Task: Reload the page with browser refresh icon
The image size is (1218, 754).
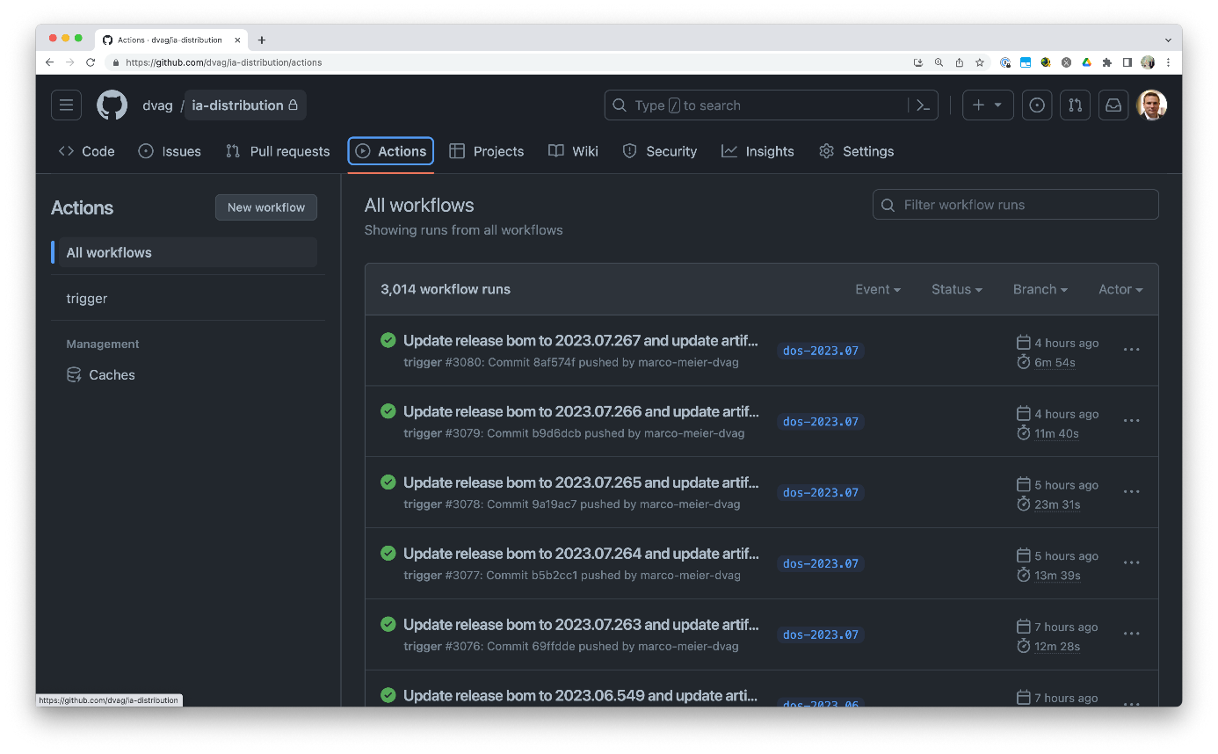Action: click(x=91, y=62)
